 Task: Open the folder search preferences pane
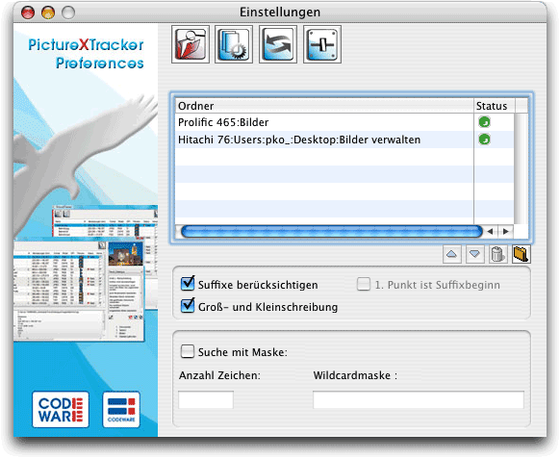click(x=191, y=44)
